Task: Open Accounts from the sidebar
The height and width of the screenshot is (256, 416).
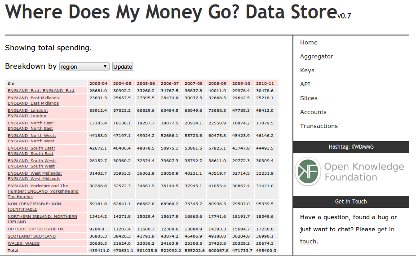Action: pos(313,112)
